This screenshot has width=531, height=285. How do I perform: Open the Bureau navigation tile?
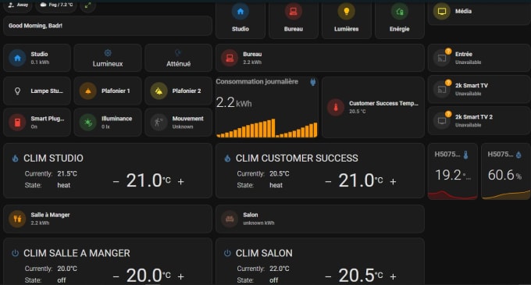(x=294, y=20)
